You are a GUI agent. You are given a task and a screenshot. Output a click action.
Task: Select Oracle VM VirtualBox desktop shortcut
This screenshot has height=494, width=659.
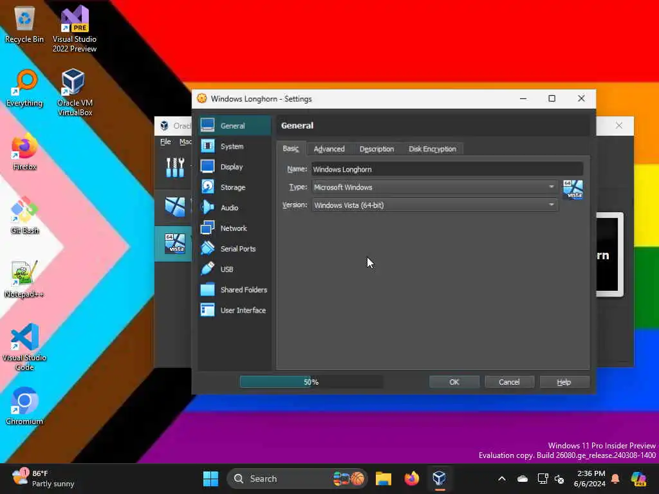(x=75, y=93)
